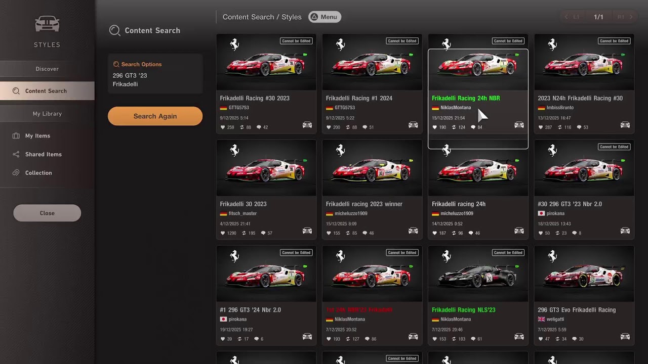Click title "#30 296 GT3 '23 Nbr 2.0"

[570, 204]
